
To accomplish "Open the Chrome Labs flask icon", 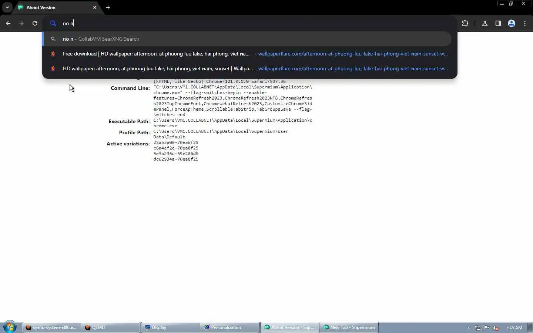I will (x=485, y=23).
